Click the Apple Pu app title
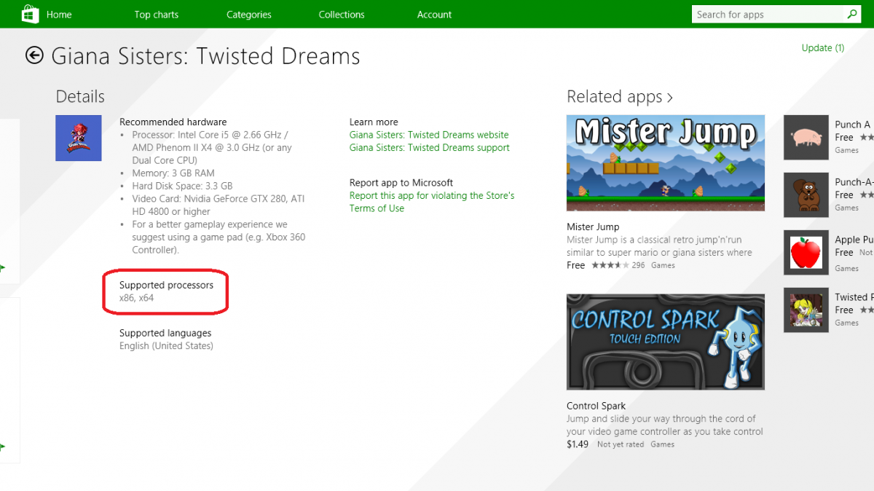874x491 pixels. pos(854,240)
